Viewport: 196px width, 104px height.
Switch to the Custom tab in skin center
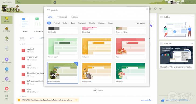tap(62, 17)
